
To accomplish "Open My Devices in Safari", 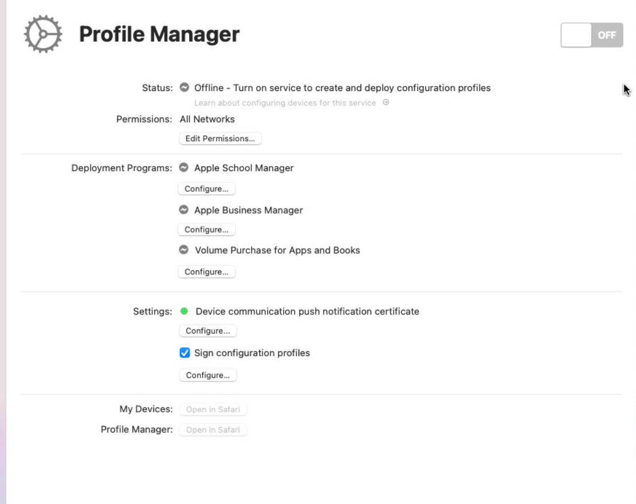I will click(x=213, y=409).
